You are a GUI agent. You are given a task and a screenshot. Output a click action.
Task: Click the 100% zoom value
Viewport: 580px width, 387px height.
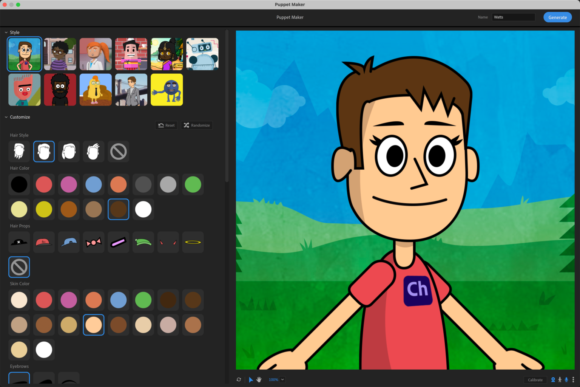tap(273, 379)
